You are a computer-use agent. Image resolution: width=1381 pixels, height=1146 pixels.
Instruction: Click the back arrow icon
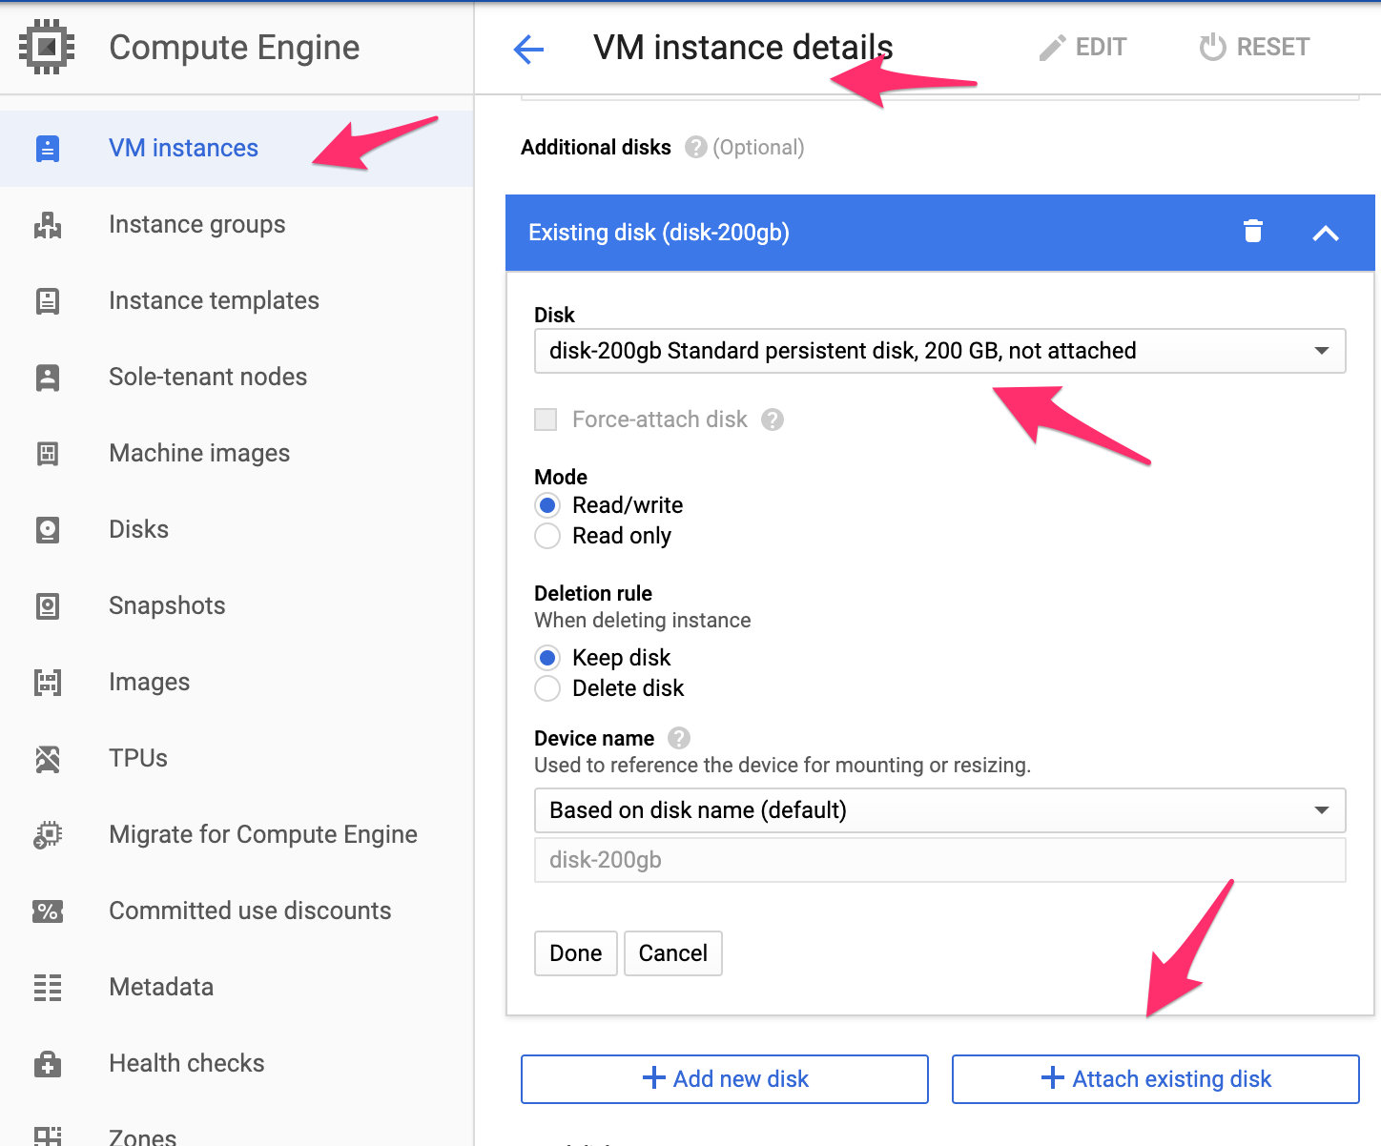coord(528,49)
